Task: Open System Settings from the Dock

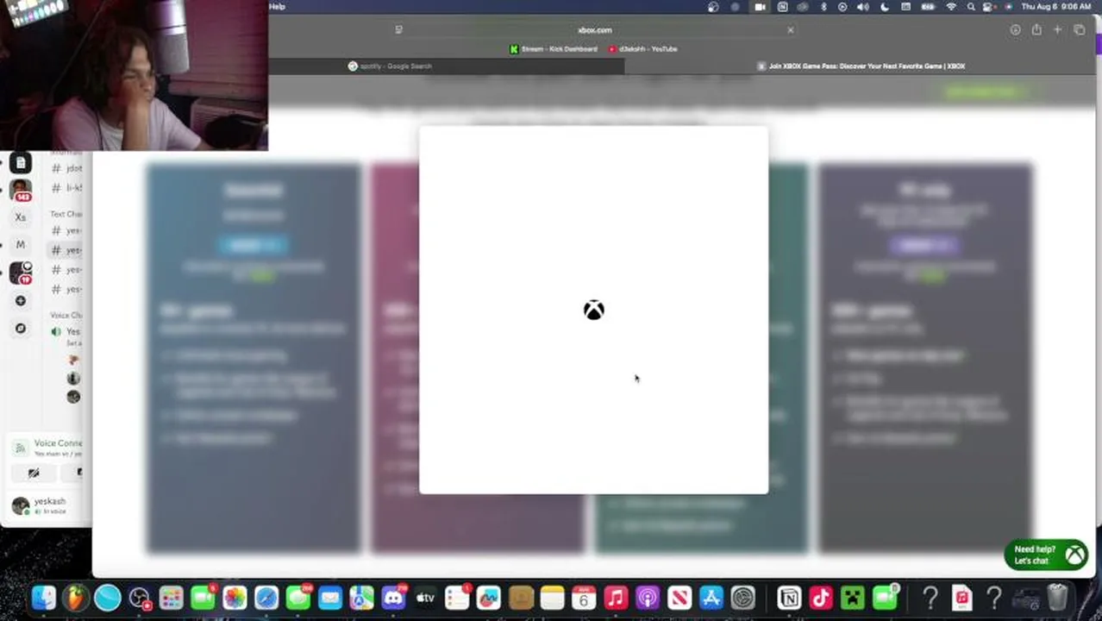Action: point(743,598)
